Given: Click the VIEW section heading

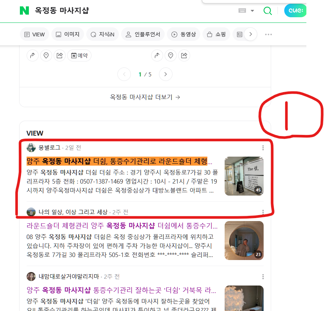Looking at the screenshot, I should tap(35, 133).
